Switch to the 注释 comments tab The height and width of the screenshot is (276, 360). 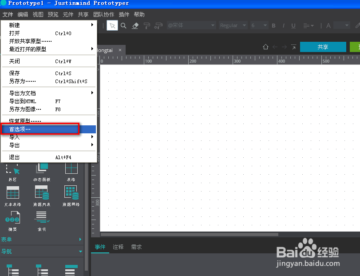click(118, 247)
